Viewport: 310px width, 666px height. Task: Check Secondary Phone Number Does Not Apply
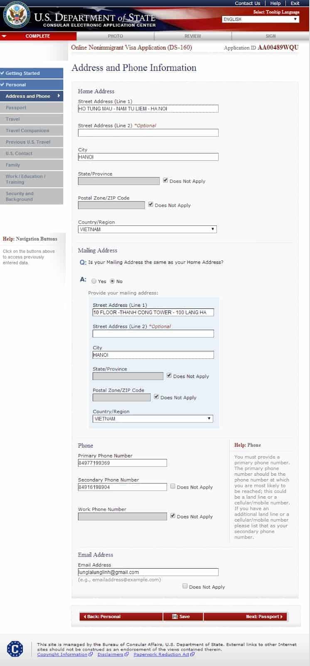pos(173,486)
